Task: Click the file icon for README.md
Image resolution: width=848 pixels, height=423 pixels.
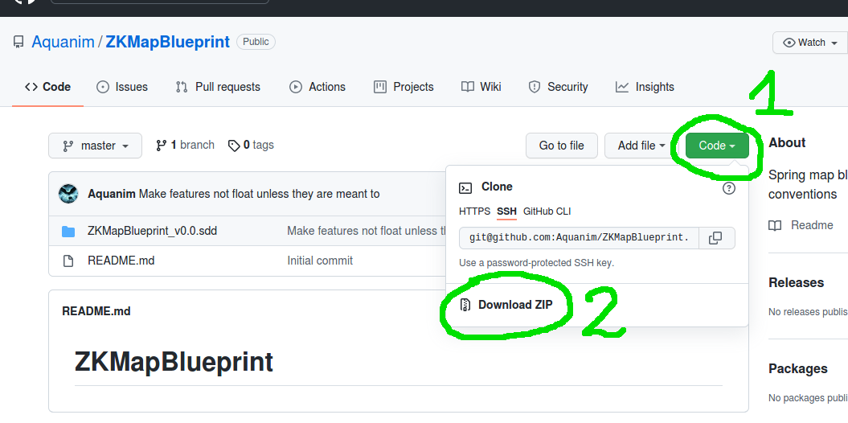Action: pyautogui.click(x=68, y=261)
